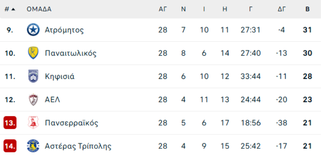Click the Ατρόμητος team logo

[33, 30]
